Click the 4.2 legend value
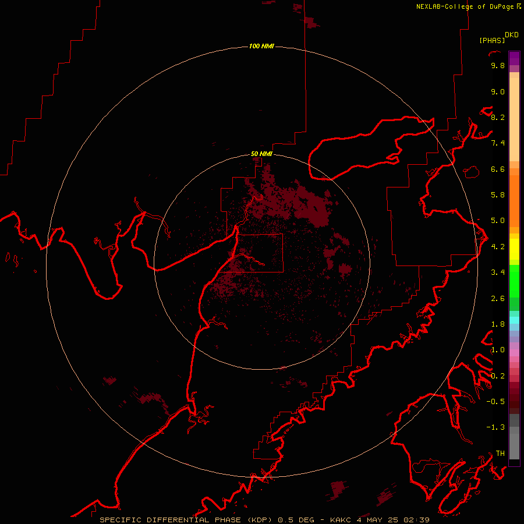524x524 pixels. point(498,247)
